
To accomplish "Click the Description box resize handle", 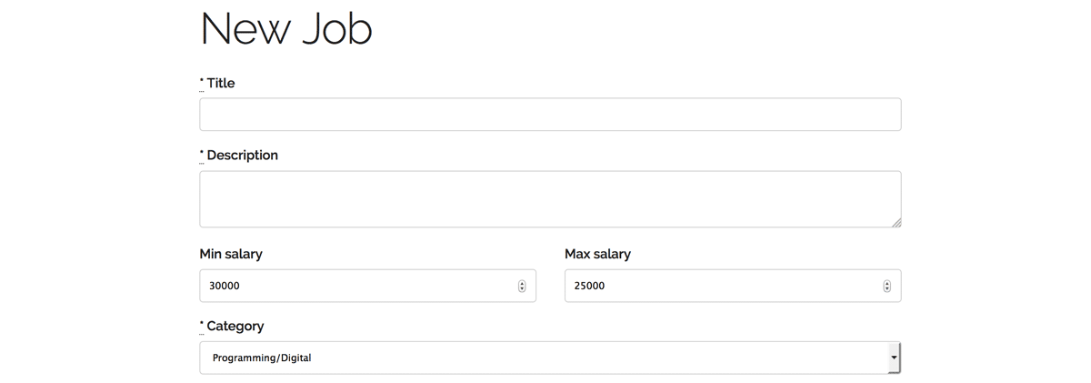I will pyautogui.click(x=896, y=221).
